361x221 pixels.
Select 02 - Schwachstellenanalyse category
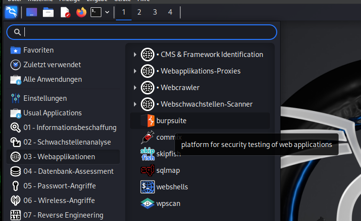pos(63,142)
